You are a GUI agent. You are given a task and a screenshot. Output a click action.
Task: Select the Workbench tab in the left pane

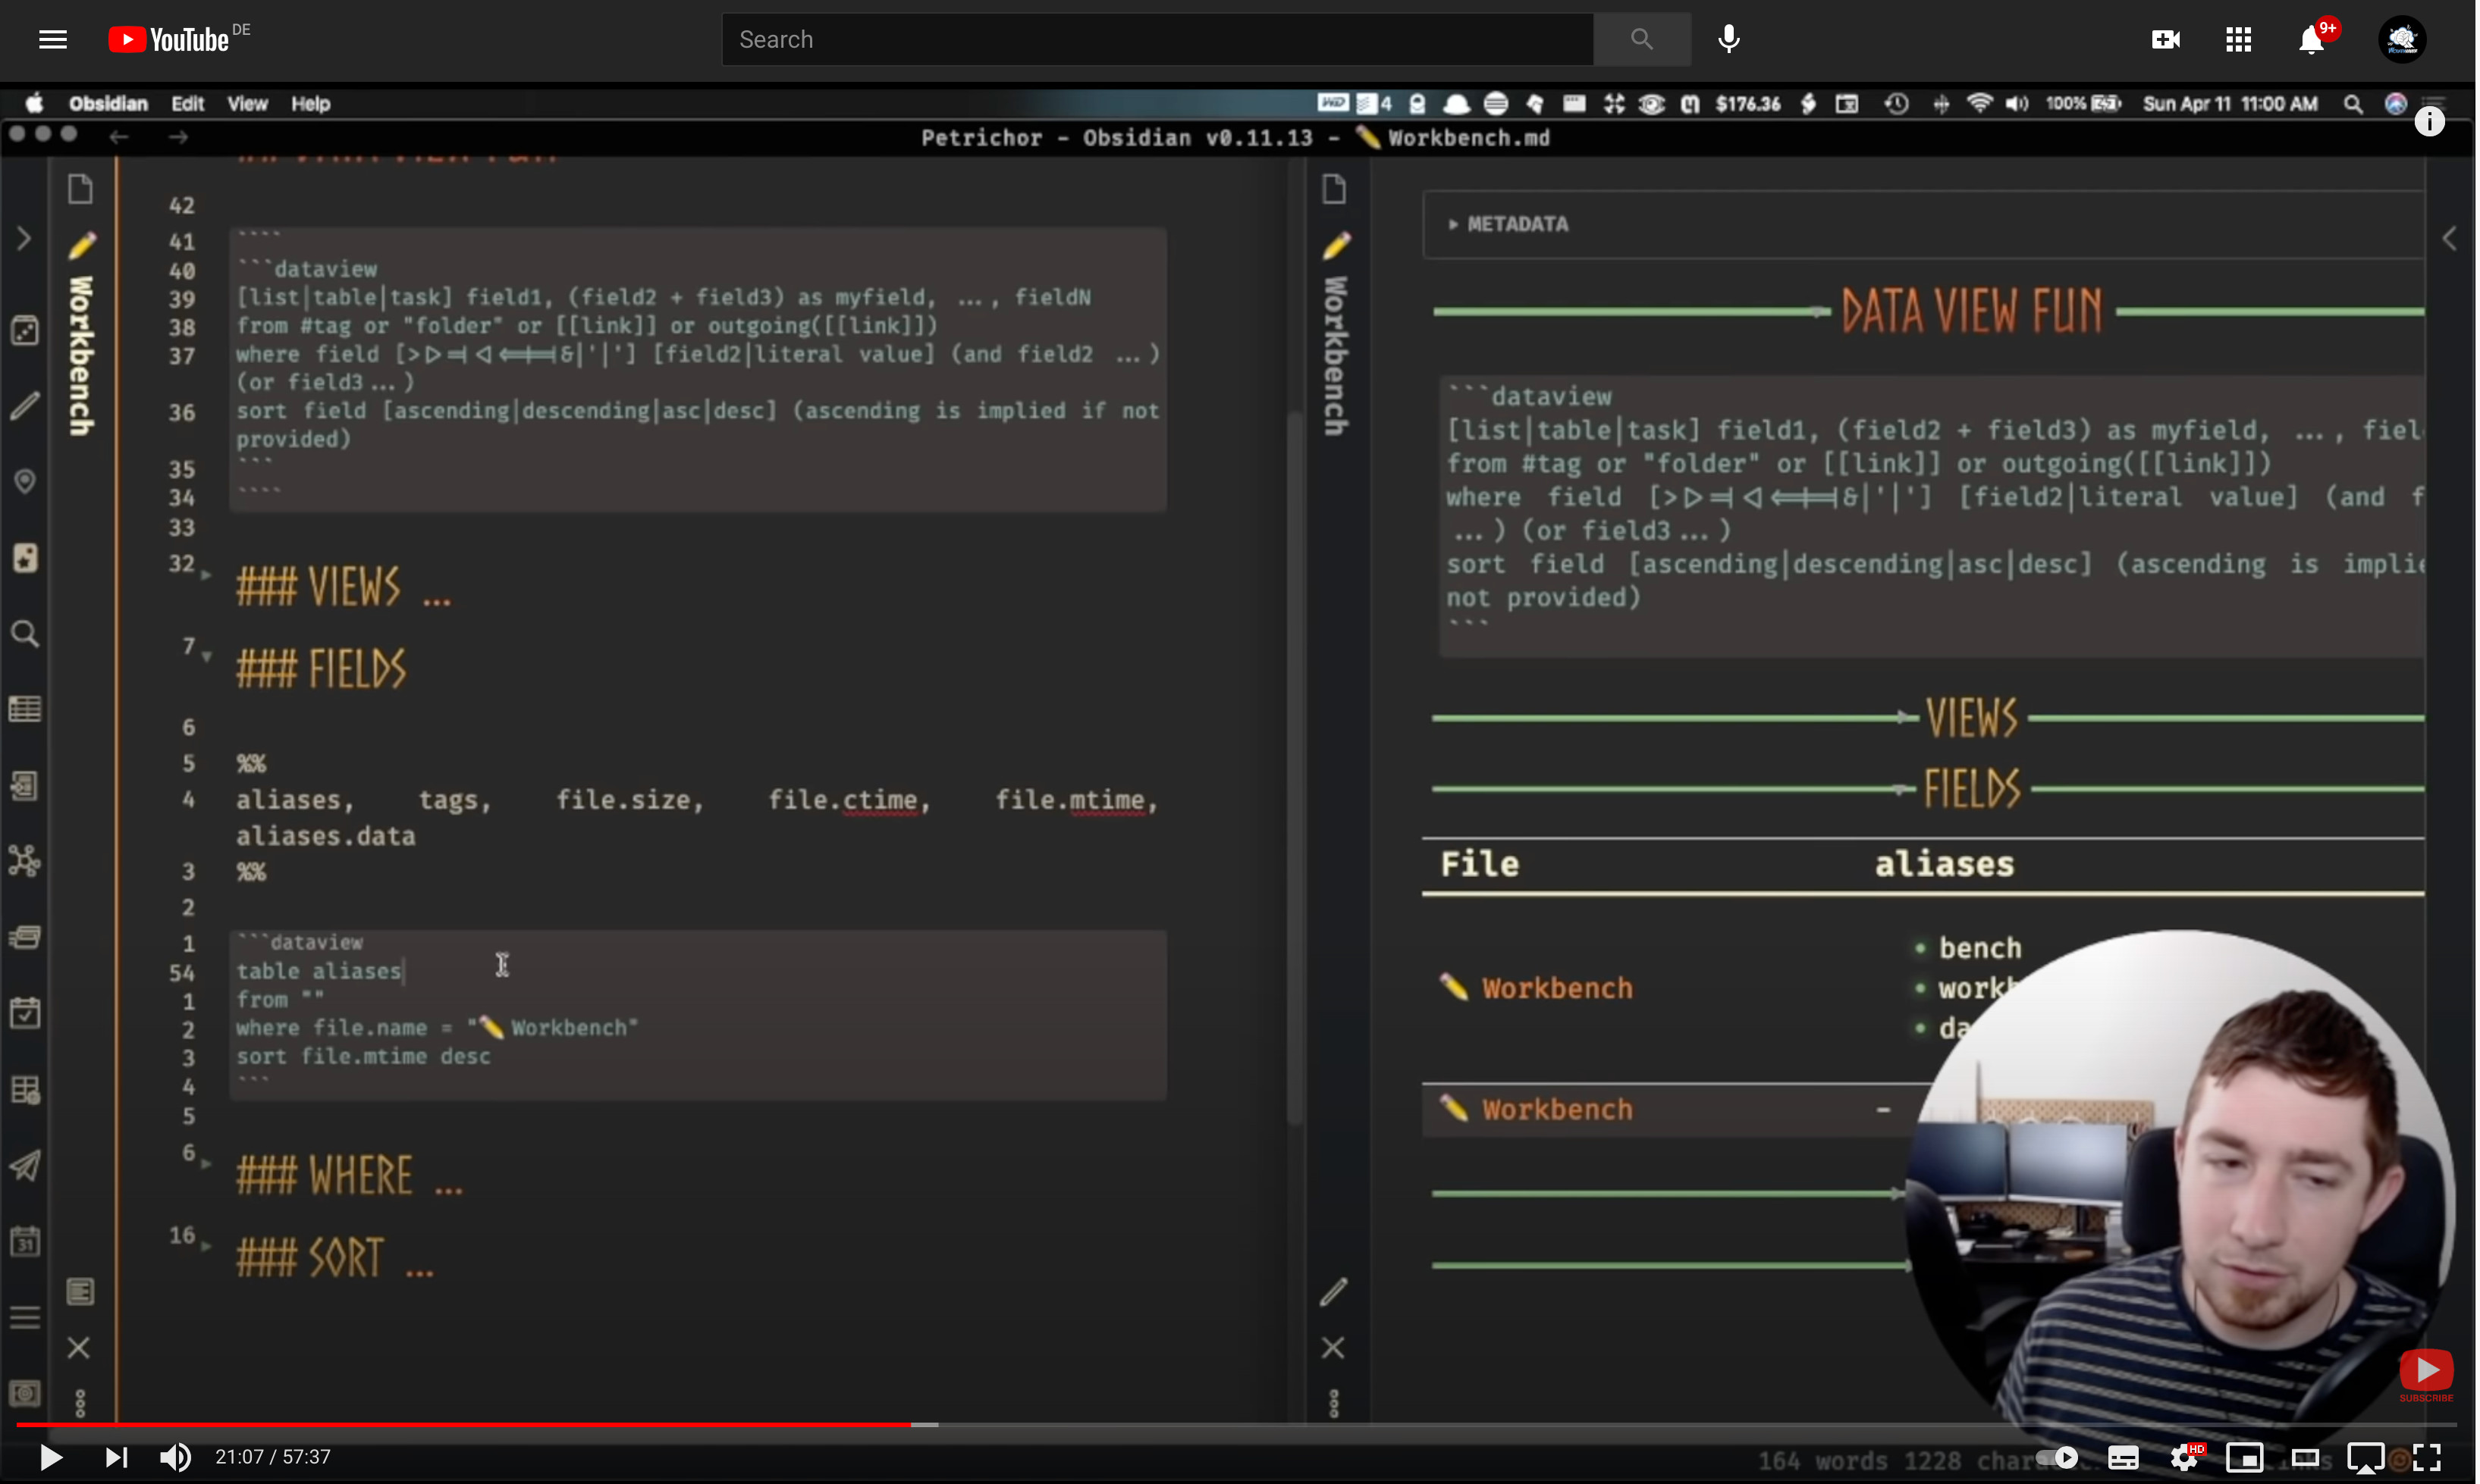pos(81,335)
